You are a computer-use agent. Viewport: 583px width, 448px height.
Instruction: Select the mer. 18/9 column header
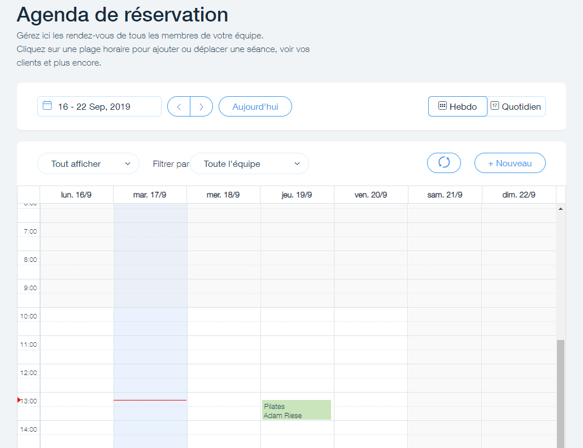[x=224, y=195]
